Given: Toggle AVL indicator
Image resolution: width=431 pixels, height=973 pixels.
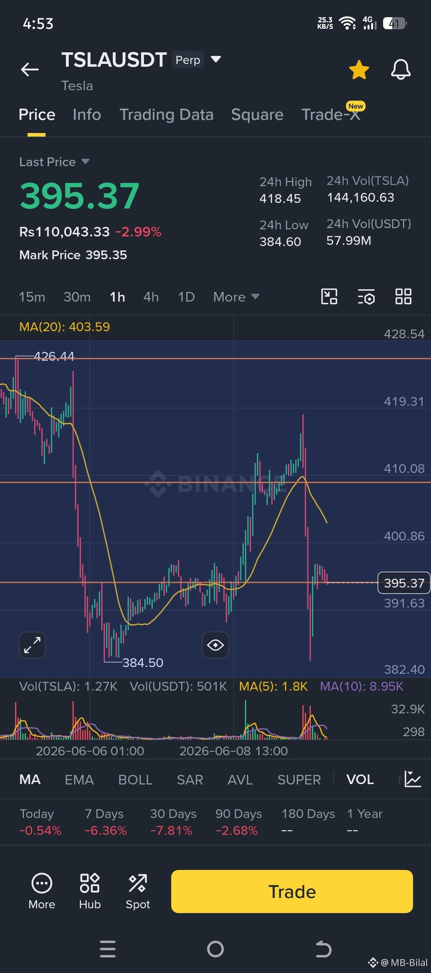Looking at the screenshot, I should click(240, 779).
